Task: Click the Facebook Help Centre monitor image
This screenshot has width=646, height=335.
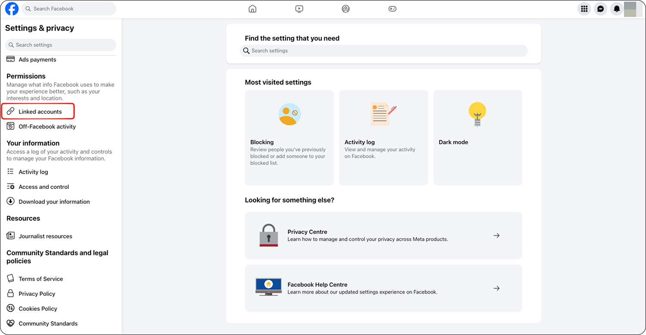Action: pyautogui.click(x=269, y=287)
